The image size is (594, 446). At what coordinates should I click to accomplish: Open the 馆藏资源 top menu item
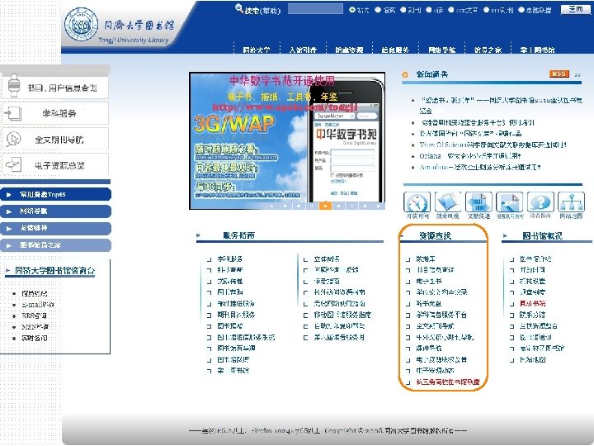pyautogui.click(x=349, y=50)
